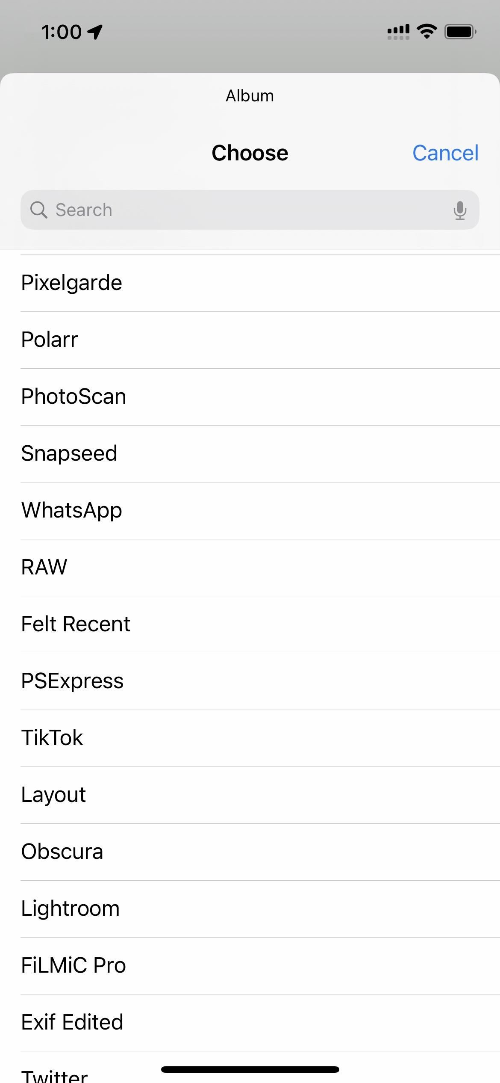Tap the battery status icon

point(460,32)
